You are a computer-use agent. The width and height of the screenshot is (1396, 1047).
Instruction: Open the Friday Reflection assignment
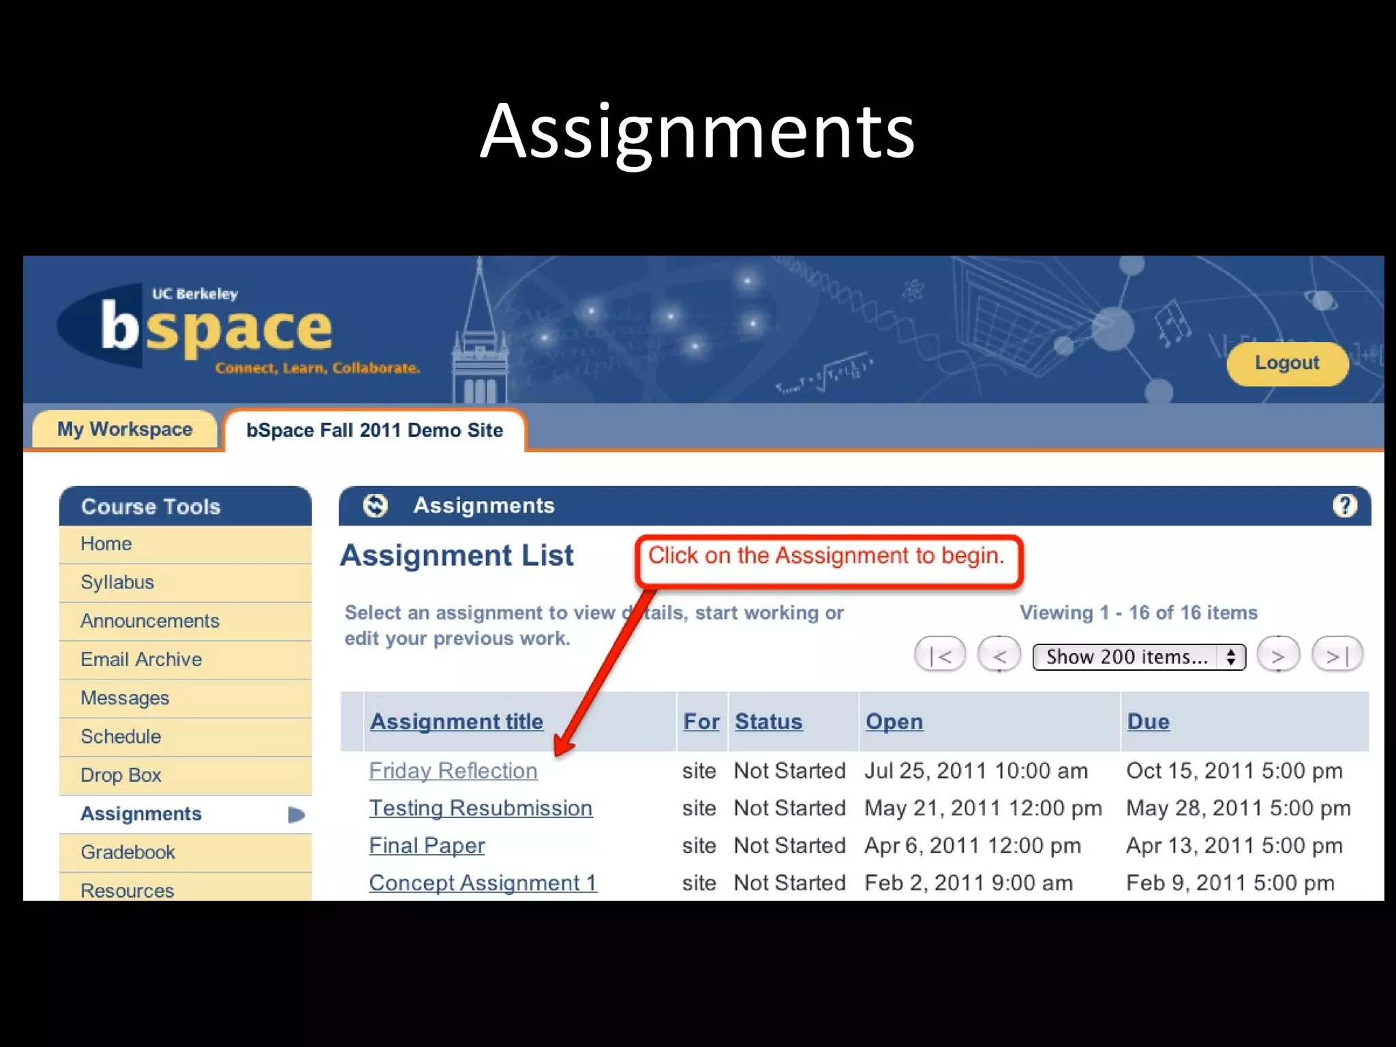point(453,771)
